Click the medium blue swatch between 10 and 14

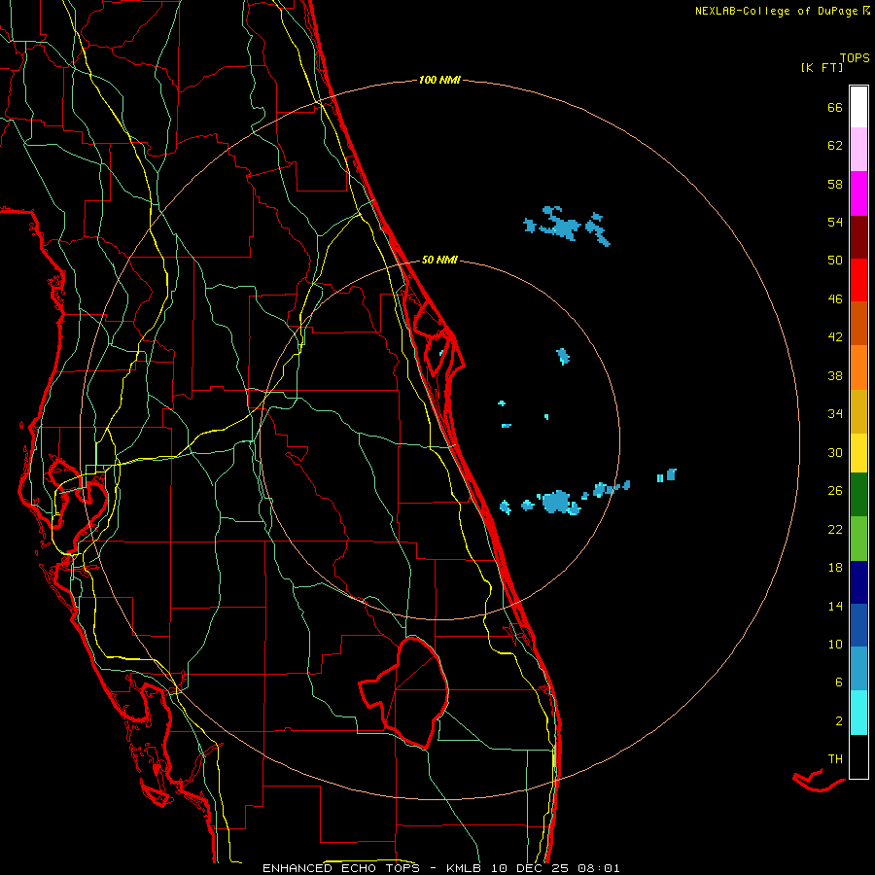coord(858,625)
